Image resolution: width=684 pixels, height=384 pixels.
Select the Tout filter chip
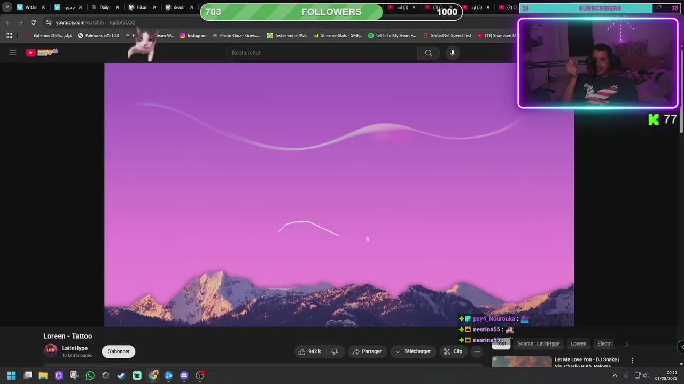pos(501,344)
